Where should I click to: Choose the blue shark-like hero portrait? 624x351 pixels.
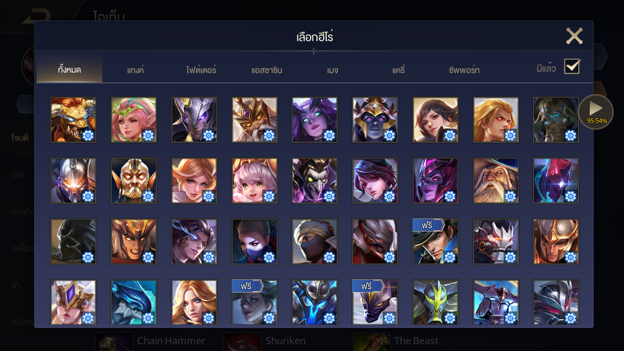[x=134, y=303]
